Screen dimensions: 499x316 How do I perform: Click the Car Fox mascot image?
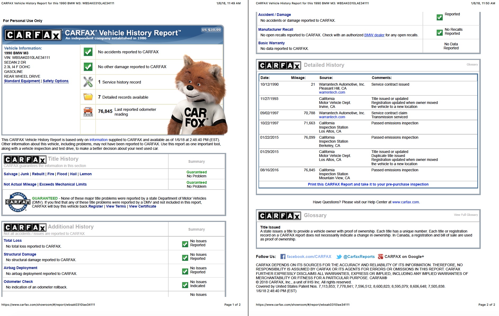pyautogui.click(x=197, y=95)
